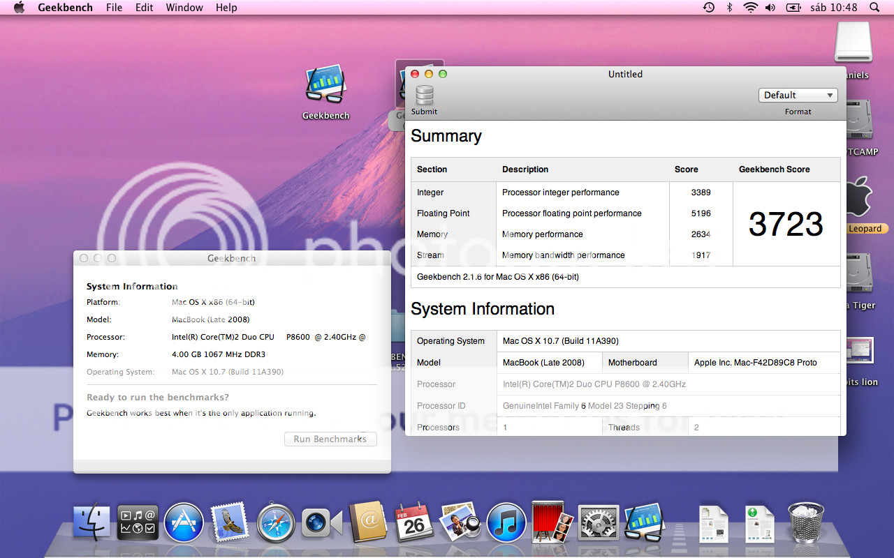The image size is (894, 558).
Task: Click the Geekbench small window title
Action: point(231,258)
